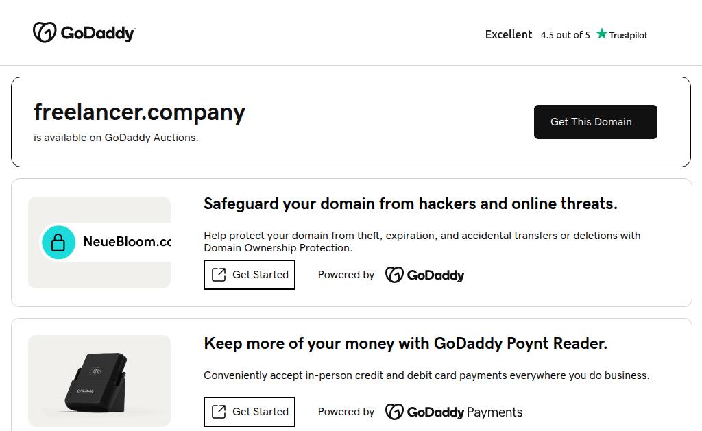Viewport: 702px width, 431px height.
Task: Click the Excellent rating label
Action: pyautogui.click(x=509, y=34)
